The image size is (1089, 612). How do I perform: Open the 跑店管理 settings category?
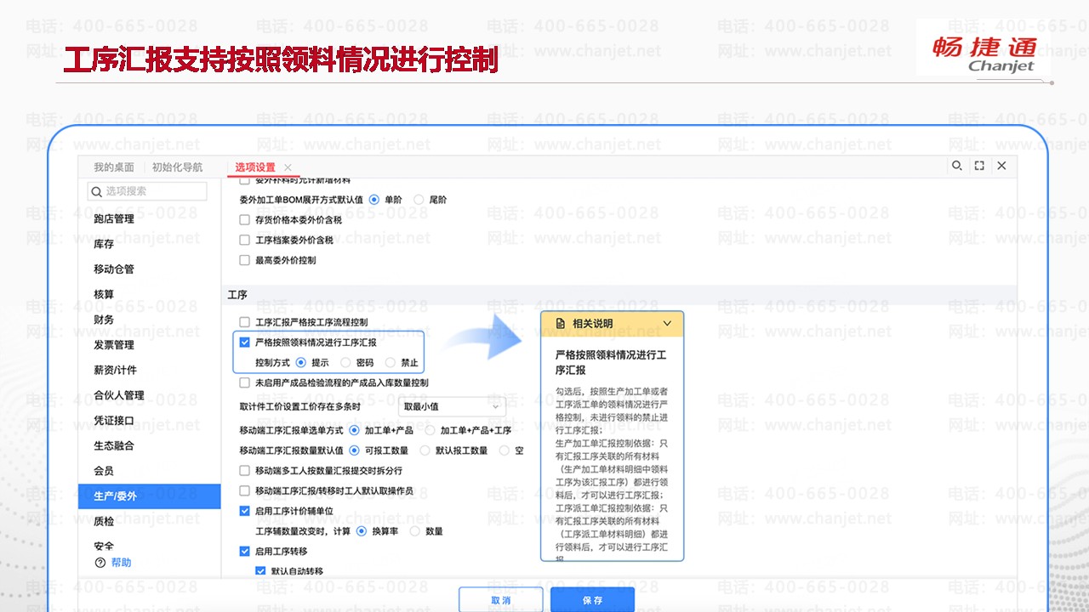tap(114, 218)
